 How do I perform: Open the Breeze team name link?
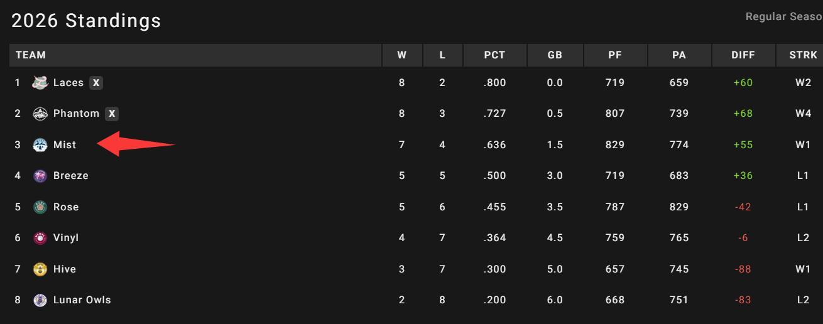click(70, 176)
